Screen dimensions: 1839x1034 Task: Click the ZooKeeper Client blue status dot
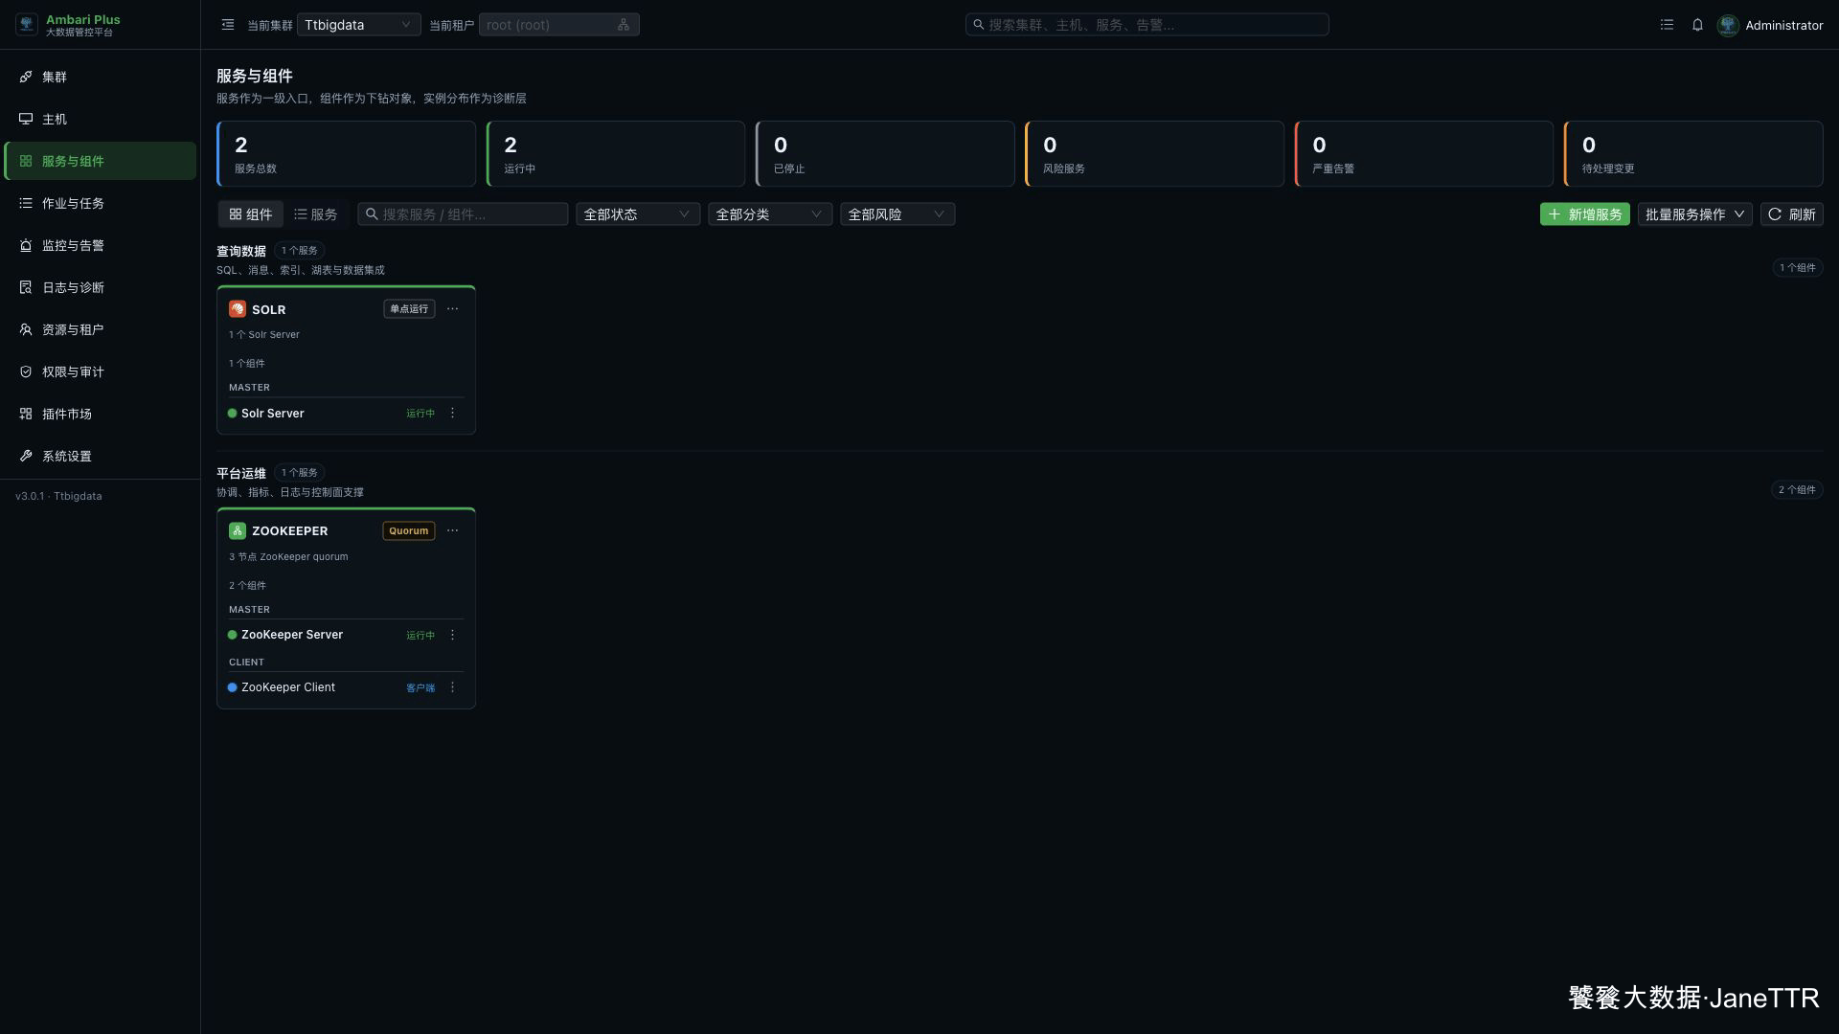232,687
